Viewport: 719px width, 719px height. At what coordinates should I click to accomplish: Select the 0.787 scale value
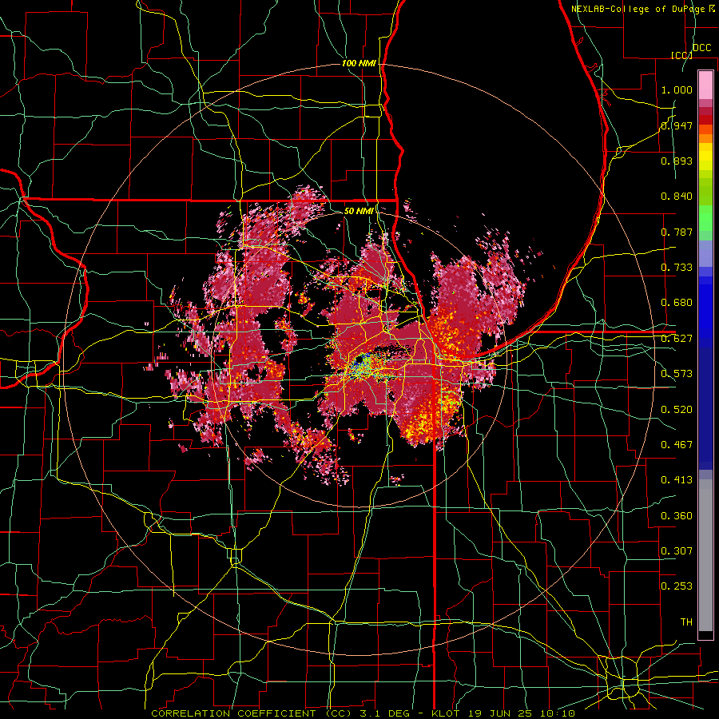[677, 232]
